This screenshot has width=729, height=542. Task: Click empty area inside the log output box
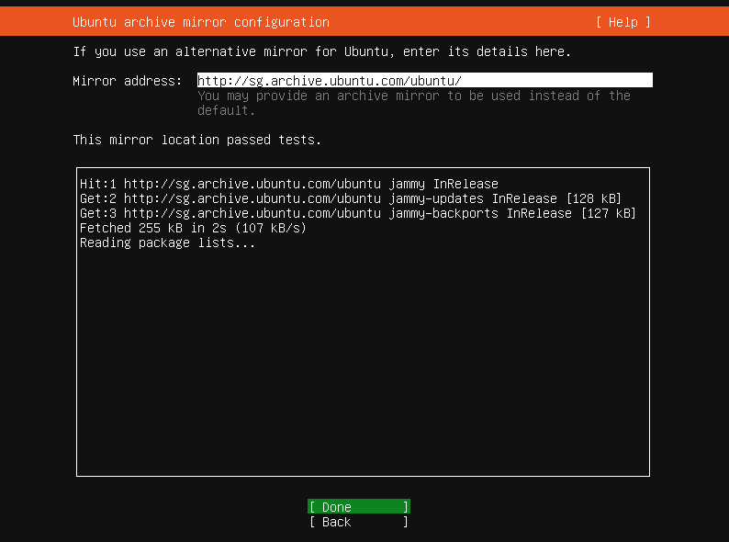363,367
